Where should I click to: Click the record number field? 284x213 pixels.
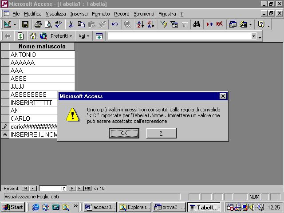coord(53,189)
